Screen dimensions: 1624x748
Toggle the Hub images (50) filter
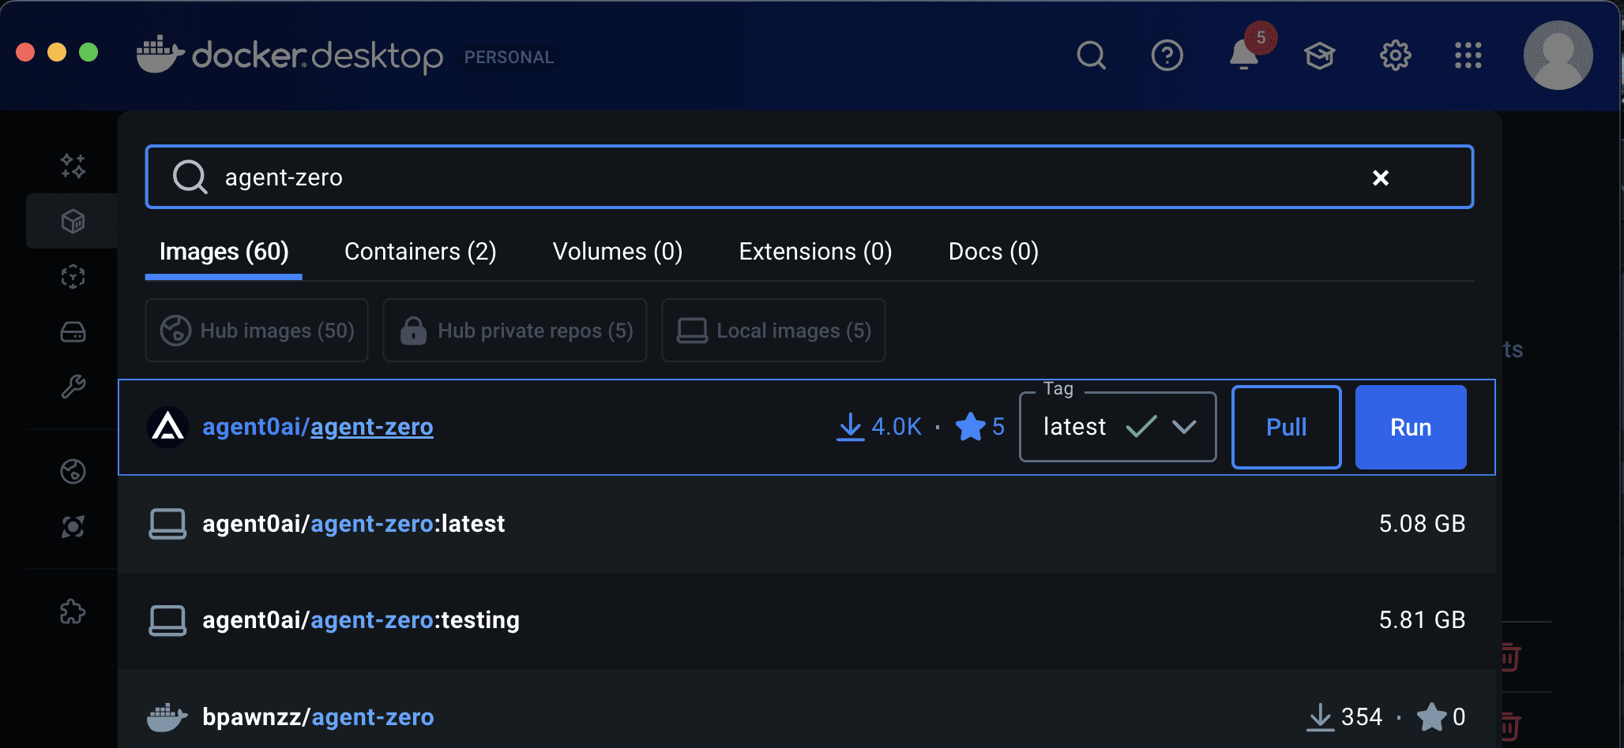point(256,331)
